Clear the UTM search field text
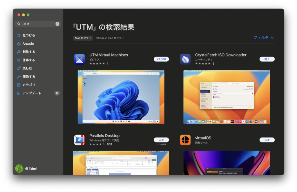Screen dimensions: 297x192 pyautogui.click(x=57, y=24)
